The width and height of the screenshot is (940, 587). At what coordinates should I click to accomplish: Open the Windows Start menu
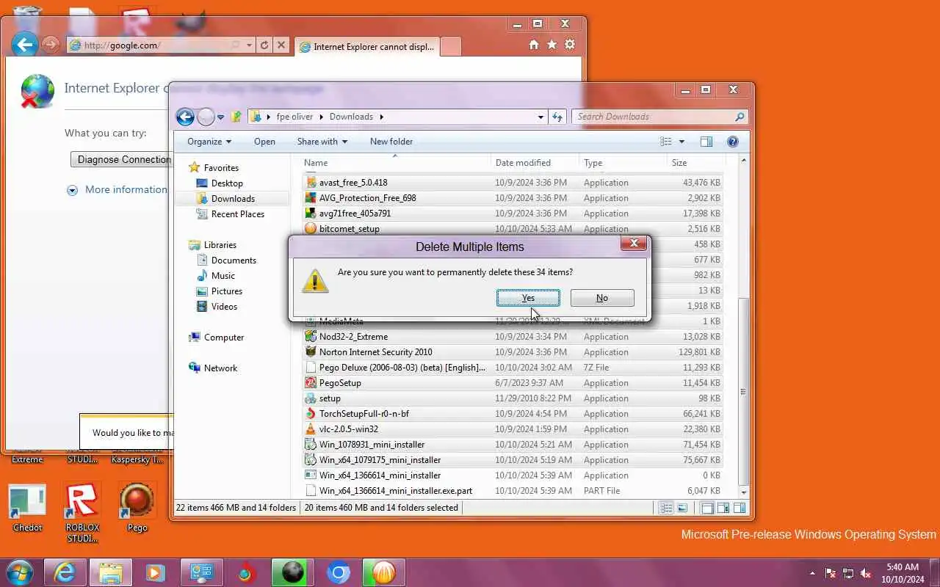click(x=20, y=572)
